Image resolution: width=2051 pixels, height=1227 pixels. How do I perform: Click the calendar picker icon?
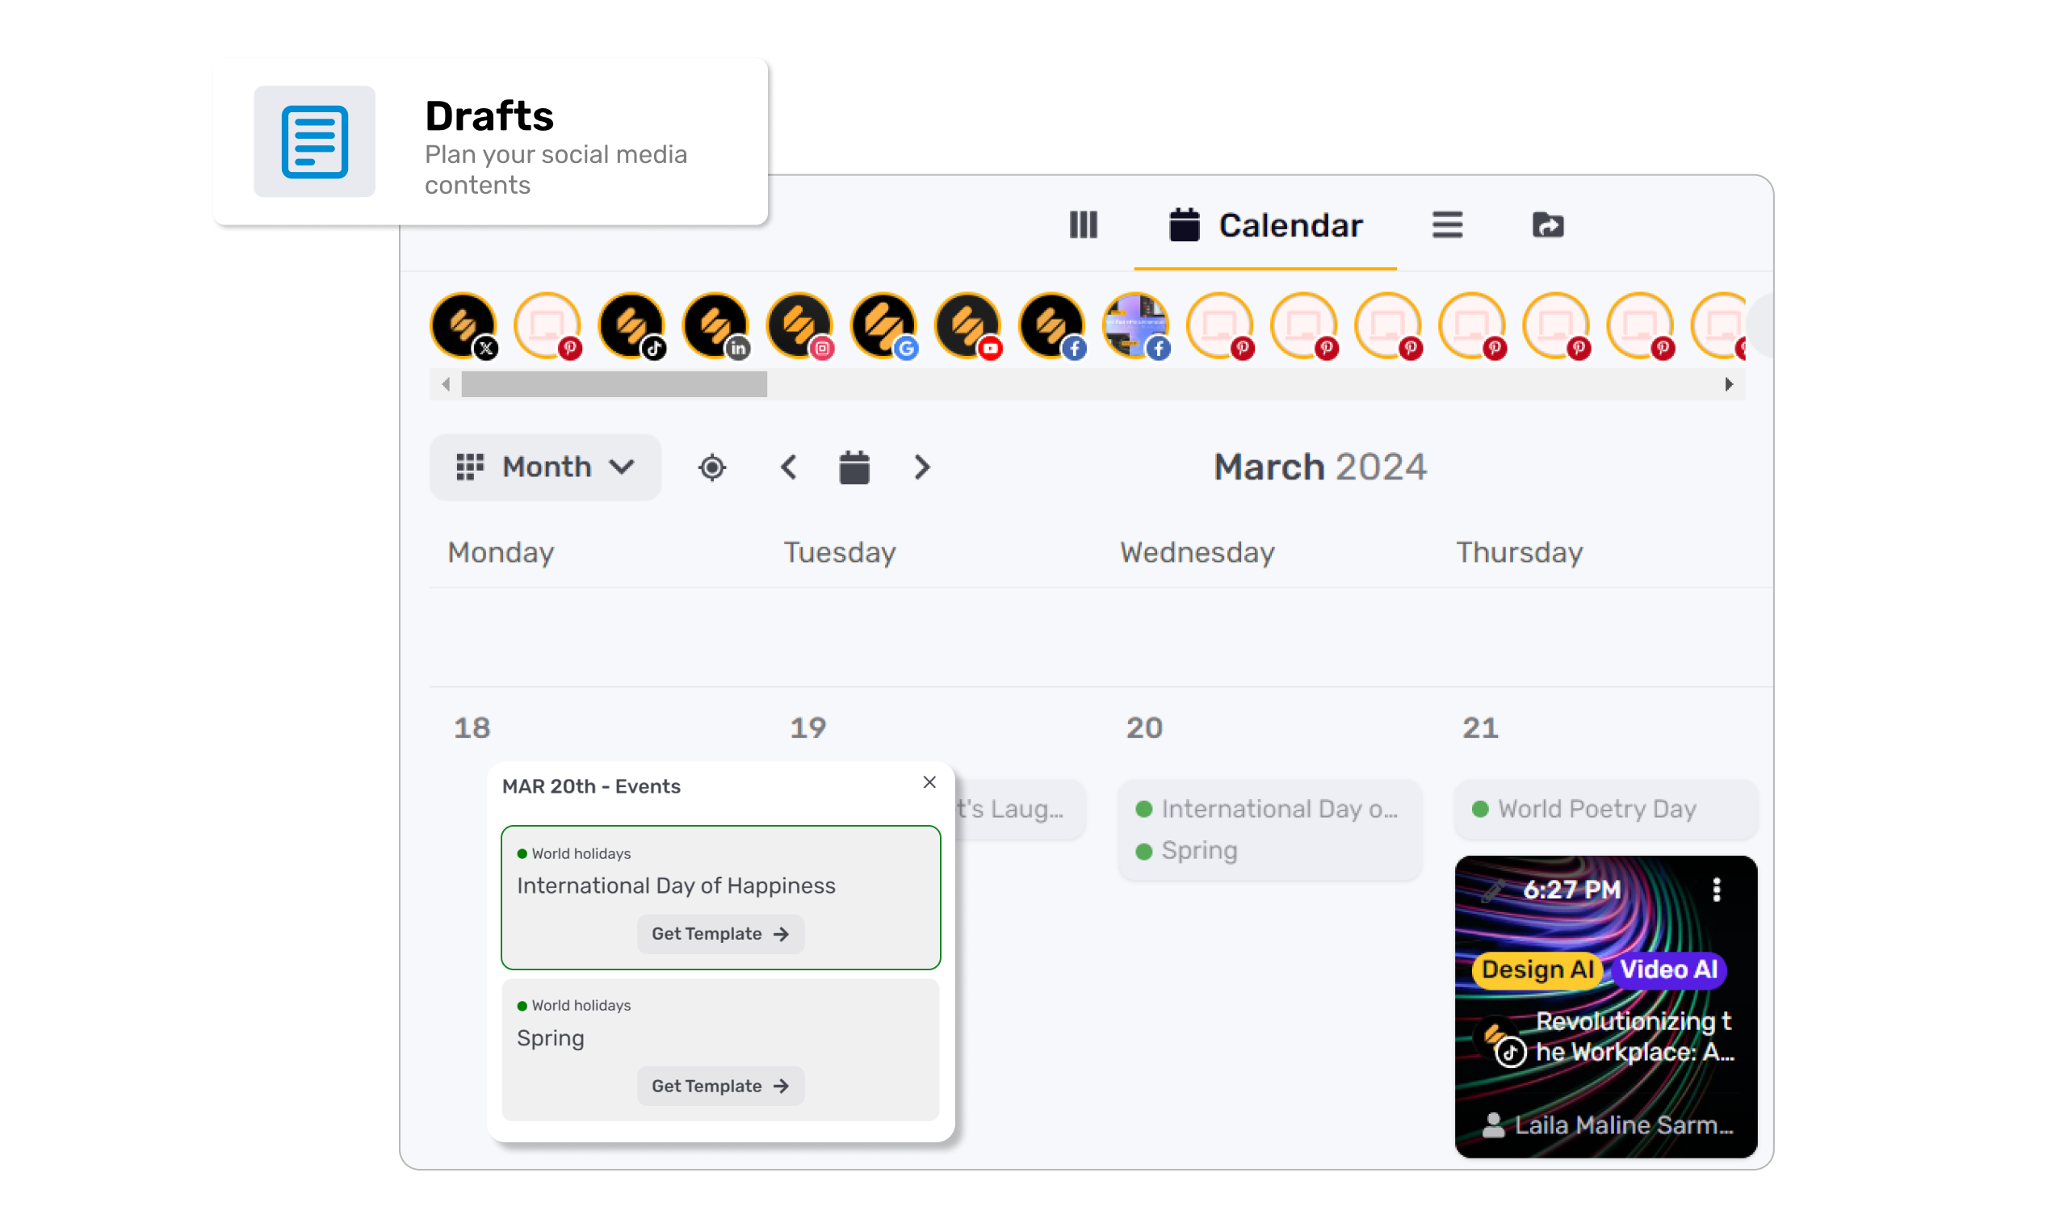854,467
